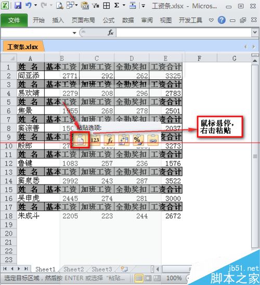Viewport: 260px width, 285px height.
Task: Click the horizontal scrollbar left arrow
Action: [x=158, y=269]
